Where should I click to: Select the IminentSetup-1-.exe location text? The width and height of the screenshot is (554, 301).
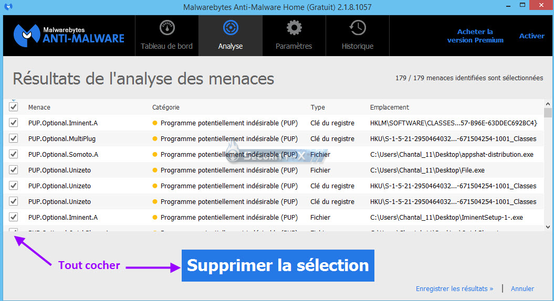pos(446,218)
